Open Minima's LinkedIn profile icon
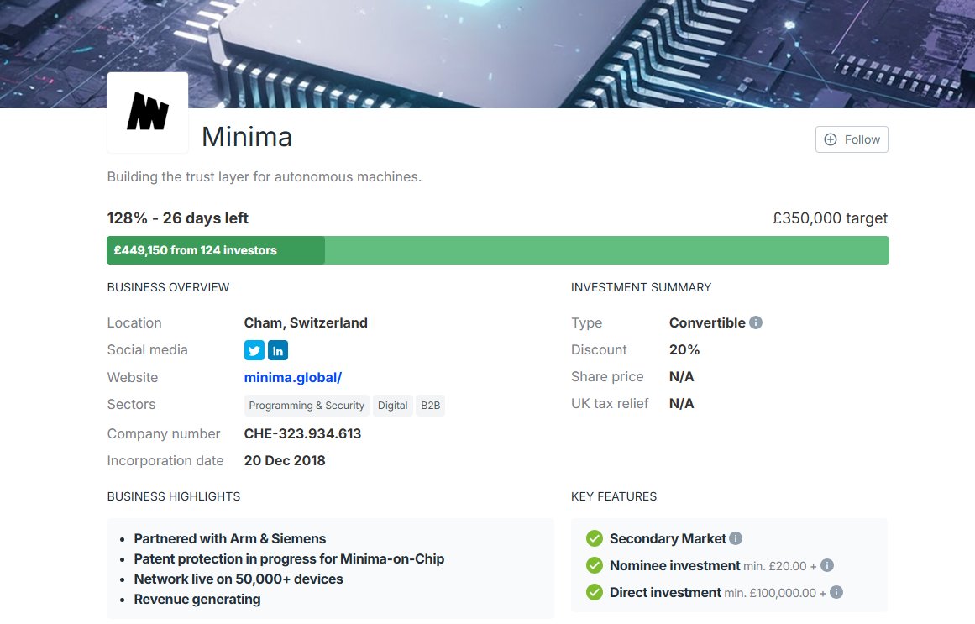Image resolution: width=975 pixels, height=624 pixels. point(278,350)
